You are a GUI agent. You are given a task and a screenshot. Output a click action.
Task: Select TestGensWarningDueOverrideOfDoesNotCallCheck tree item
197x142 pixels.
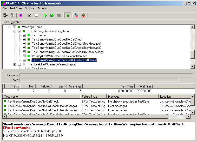click(x=64, y=60)
